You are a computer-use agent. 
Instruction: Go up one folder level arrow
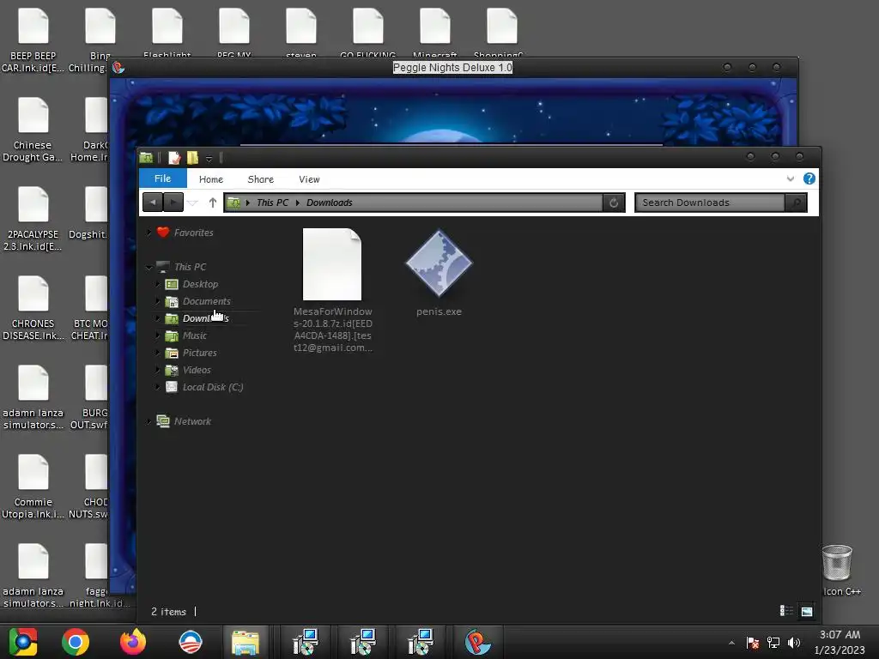pyautogui.click(x=213, y=203)
